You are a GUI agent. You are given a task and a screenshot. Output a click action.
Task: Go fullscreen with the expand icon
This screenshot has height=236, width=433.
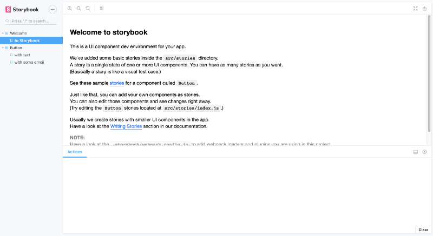pos(415,9)
